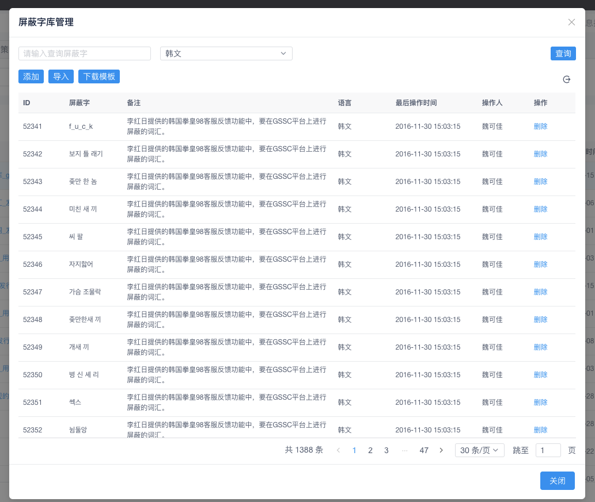
Task: Close the 屏蔽字库管理 dialog with X icon
Action: (571, 22)
